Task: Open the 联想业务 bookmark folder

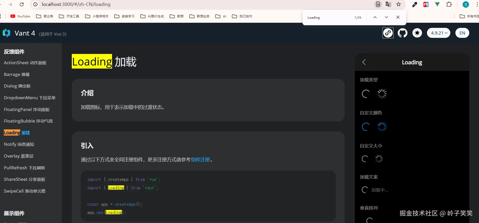Action: pos(199,16)
